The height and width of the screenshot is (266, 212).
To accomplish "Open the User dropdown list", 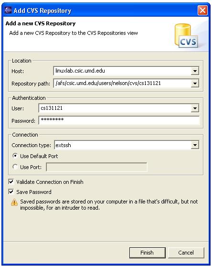I will pyautogui.click(x=195, y=108).
